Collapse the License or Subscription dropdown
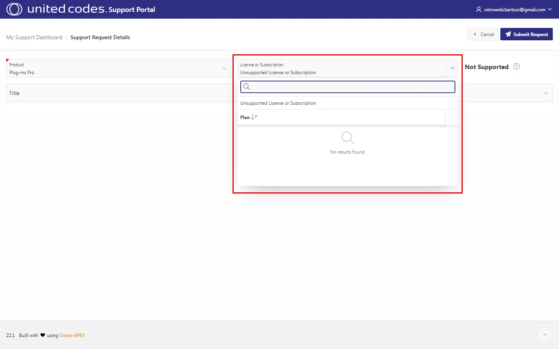This screenshot has height=349, width=559. tap(452, 68)
